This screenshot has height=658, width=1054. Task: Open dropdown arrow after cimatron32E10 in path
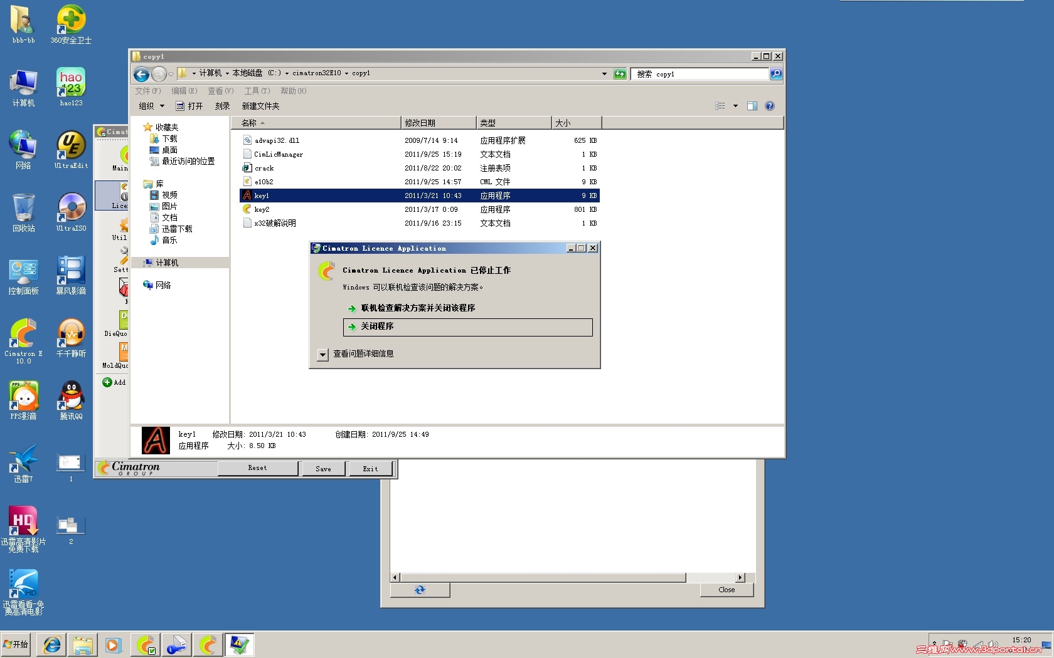click(x=346, y=73)
